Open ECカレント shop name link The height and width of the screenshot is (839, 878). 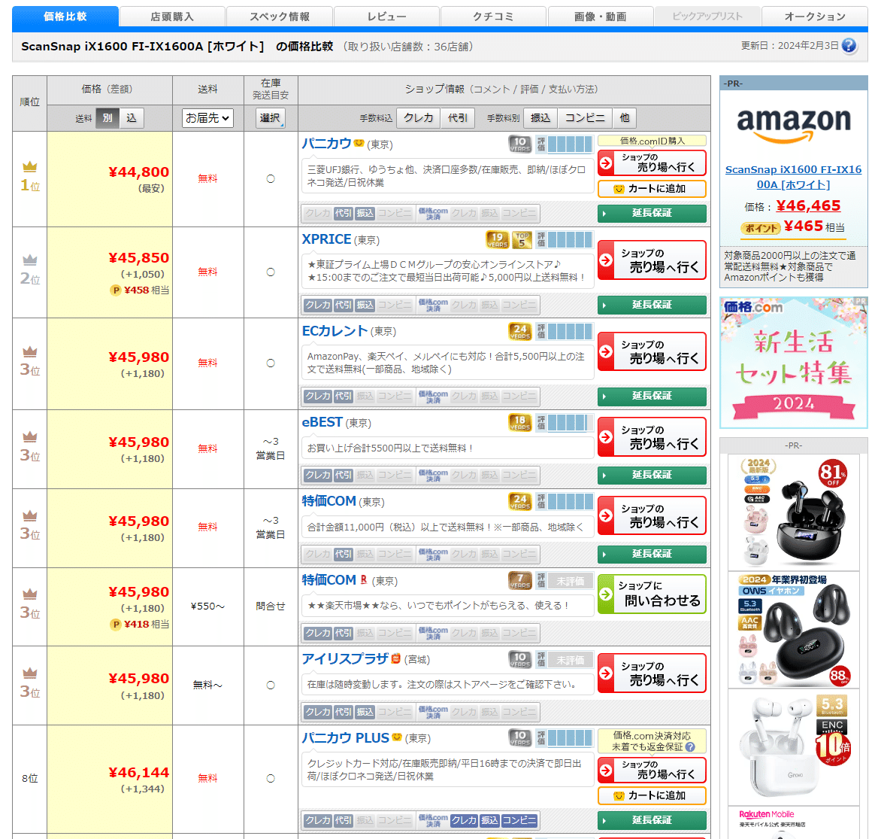[x=335, y=331]
